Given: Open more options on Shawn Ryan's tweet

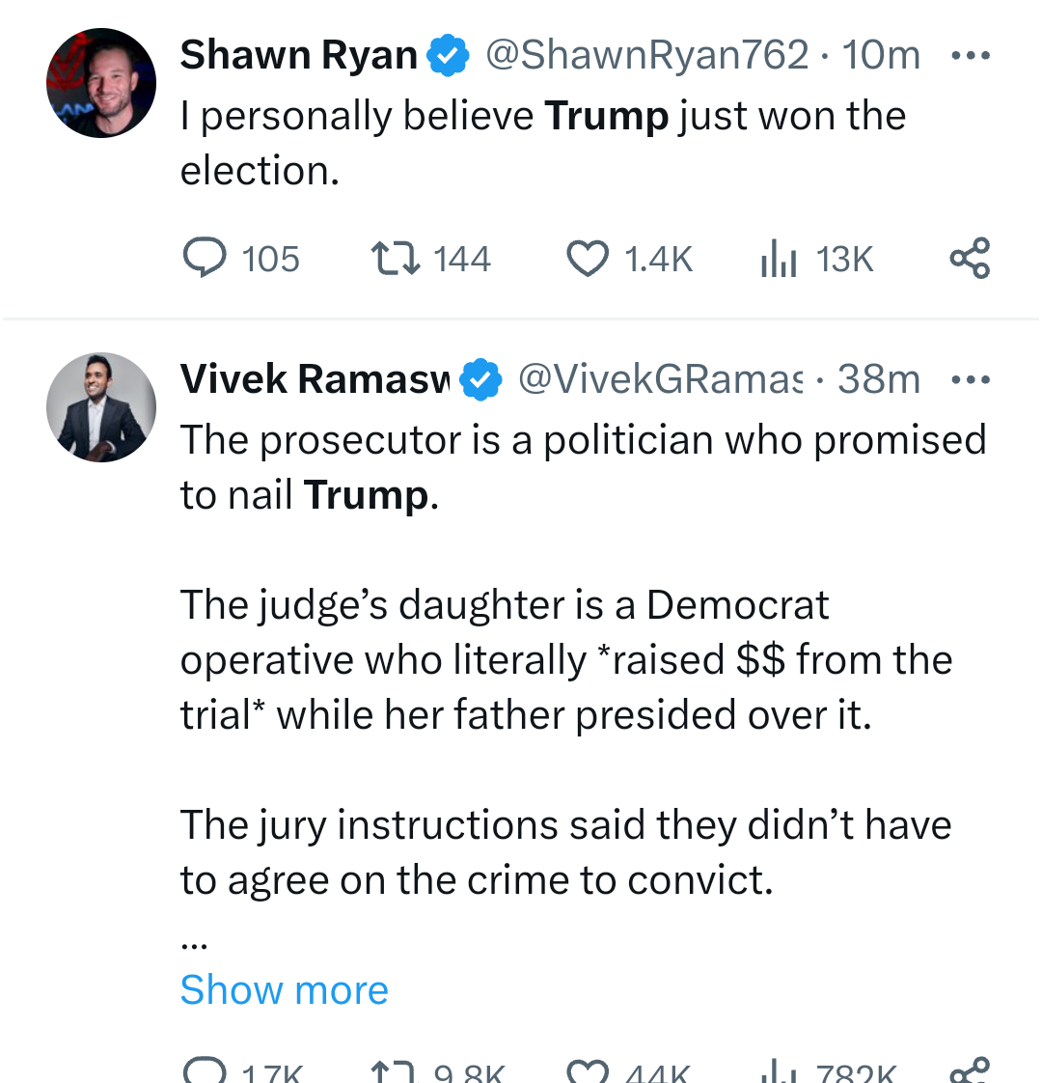Looking at the screenshot, I should 970,56.
